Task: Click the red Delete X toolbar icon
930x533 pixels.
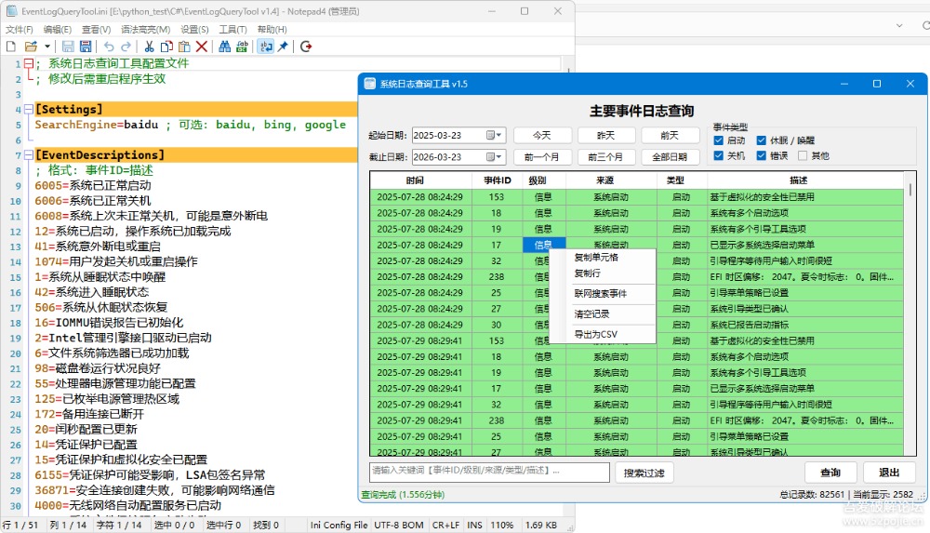Action: [x=202, y=47]
